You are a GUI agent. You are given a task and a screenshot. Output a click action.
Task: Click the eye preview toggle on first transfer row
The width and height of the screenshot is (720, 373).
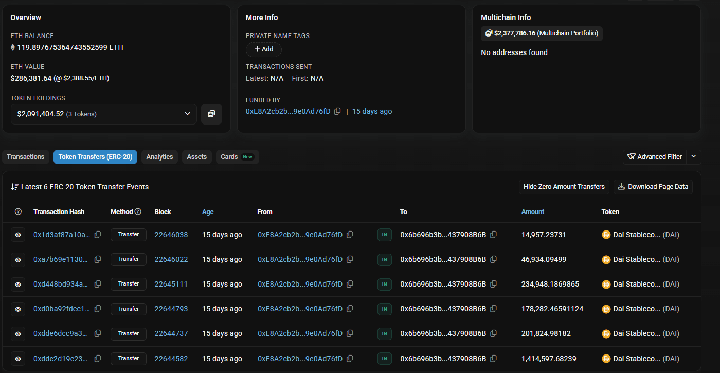click(x=17, y=234)
